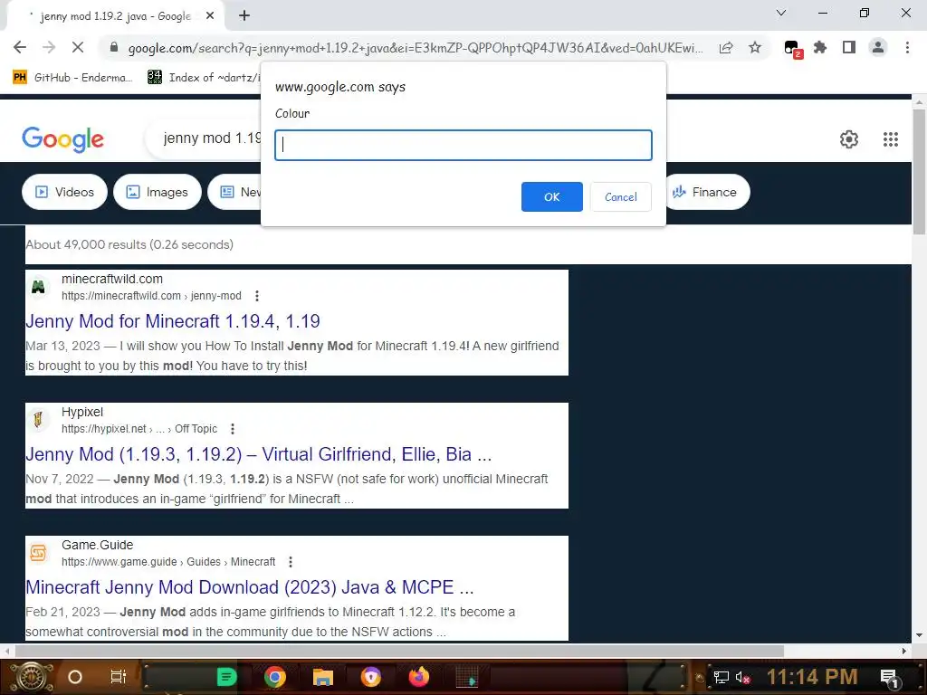Open Task View on the taskbar

[119, 677]
